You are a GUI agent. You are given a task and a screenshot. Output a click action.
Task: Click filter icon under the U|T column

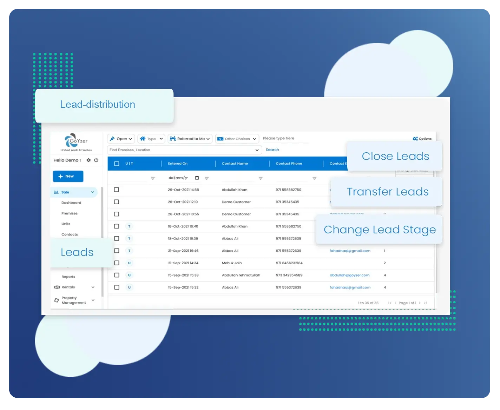[x=153, y=178]
